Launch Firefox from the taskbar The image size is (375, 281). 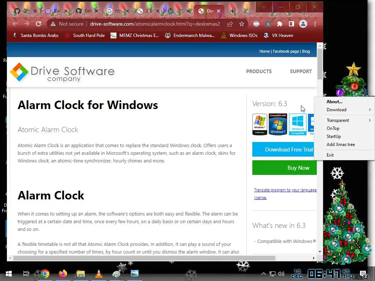click(x=63, y=274)
